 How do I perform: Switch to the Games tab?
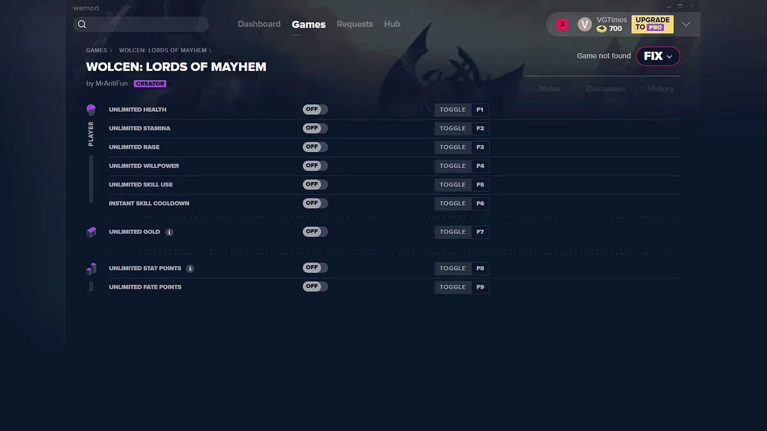(x=309, y=24)
